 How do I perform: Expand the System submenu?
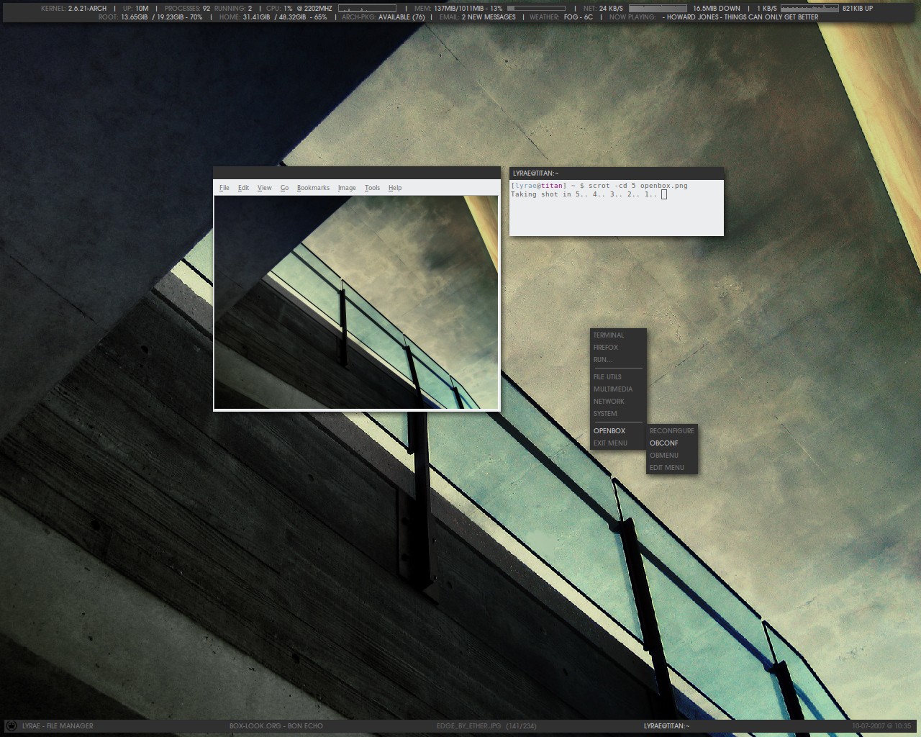point(617,414)
